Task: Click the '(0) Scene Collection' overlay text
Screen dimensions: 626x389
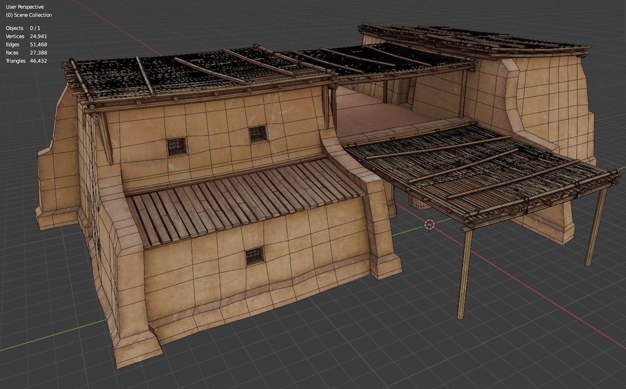Action: pyautogui.click(x=29, y=15)
